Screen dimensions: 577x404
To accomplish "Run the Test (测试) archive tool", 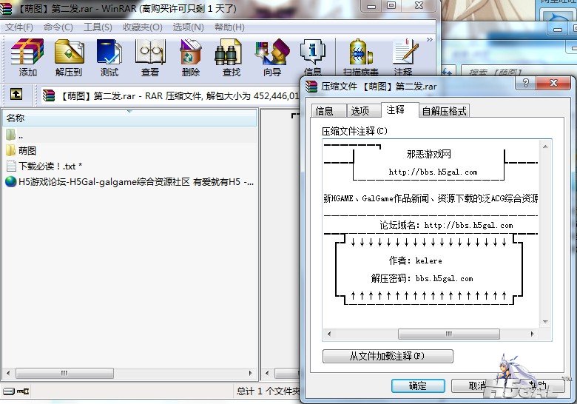I will [109, 58].
